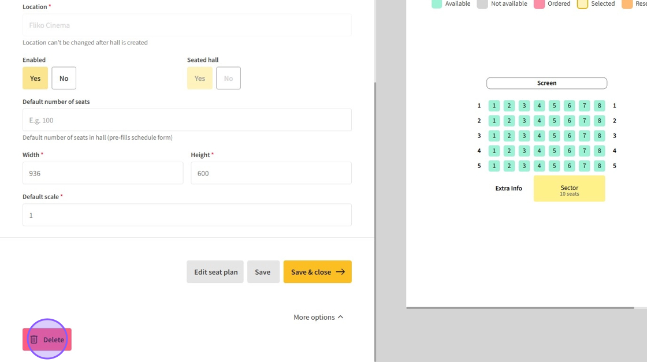Click the Default scale input field
Image resolution: width=647 pixels, height=362 pixels.
tap(187, 215)
